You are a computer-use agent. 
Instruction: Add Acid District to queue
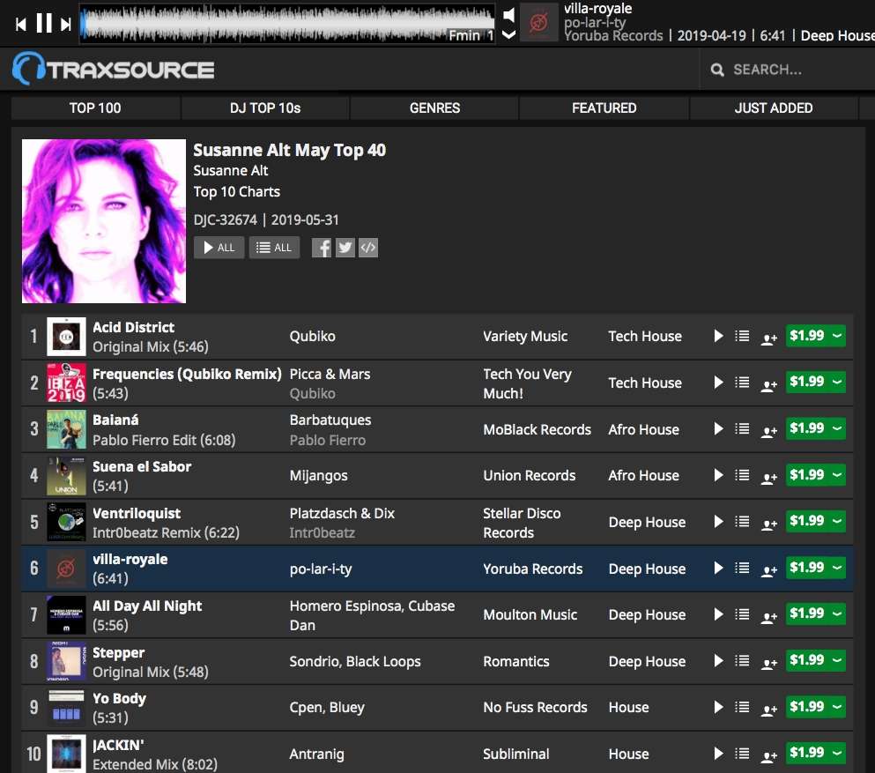pyautogui.click(x=742, y=336)
